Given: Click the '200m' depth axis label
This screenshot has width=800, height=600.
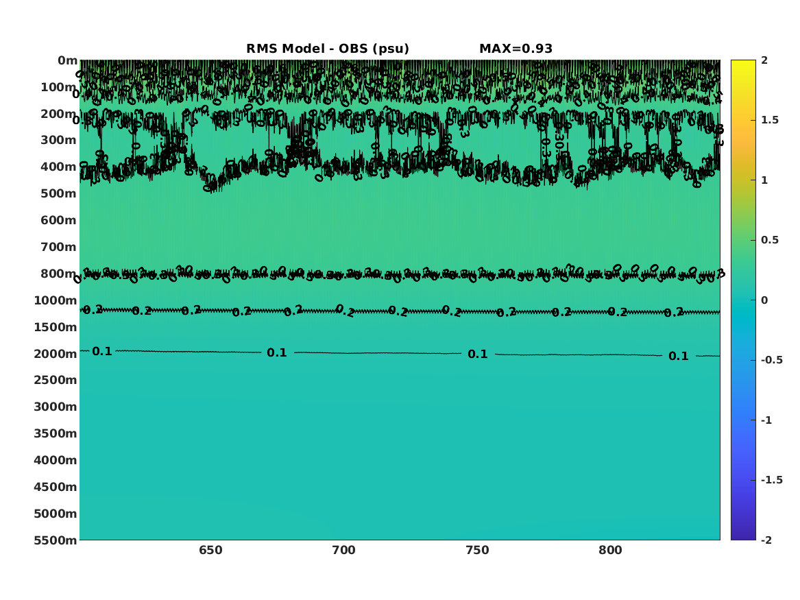Looking at the screenshot, I should (59, 114).
